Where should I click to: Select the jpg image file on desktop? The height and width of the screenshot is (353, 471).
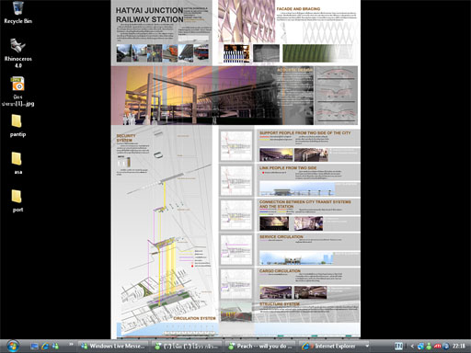[x=17, y=91]
